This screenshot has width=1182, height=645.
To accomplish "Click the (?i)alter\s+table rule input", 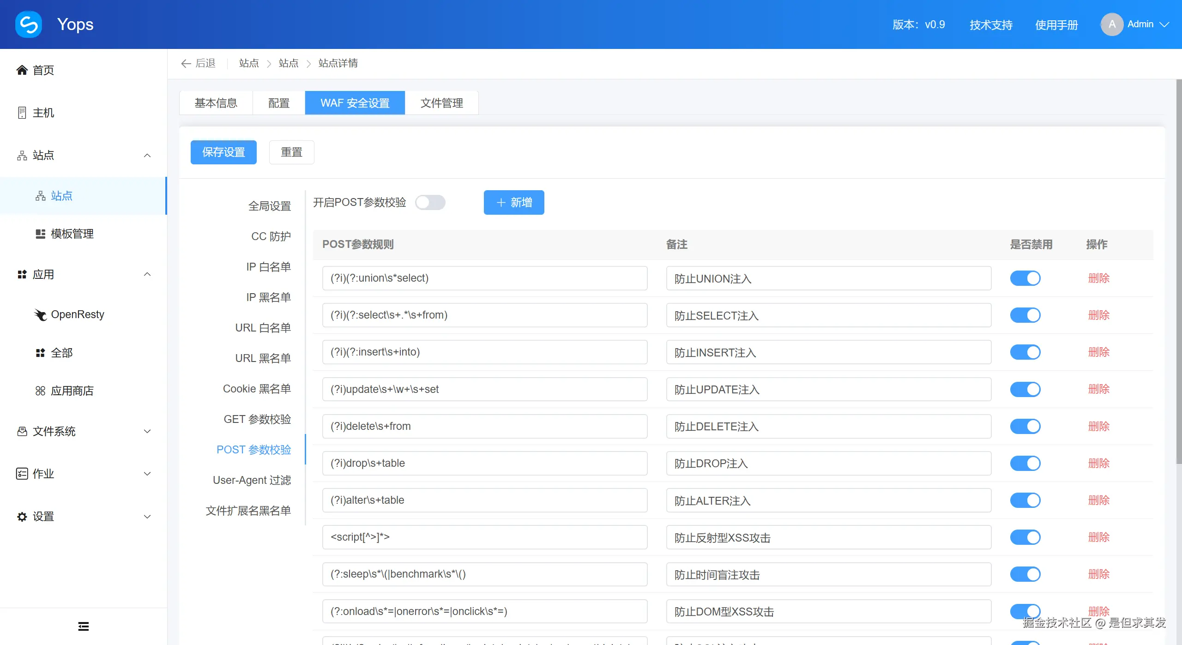I will point(484,500).
